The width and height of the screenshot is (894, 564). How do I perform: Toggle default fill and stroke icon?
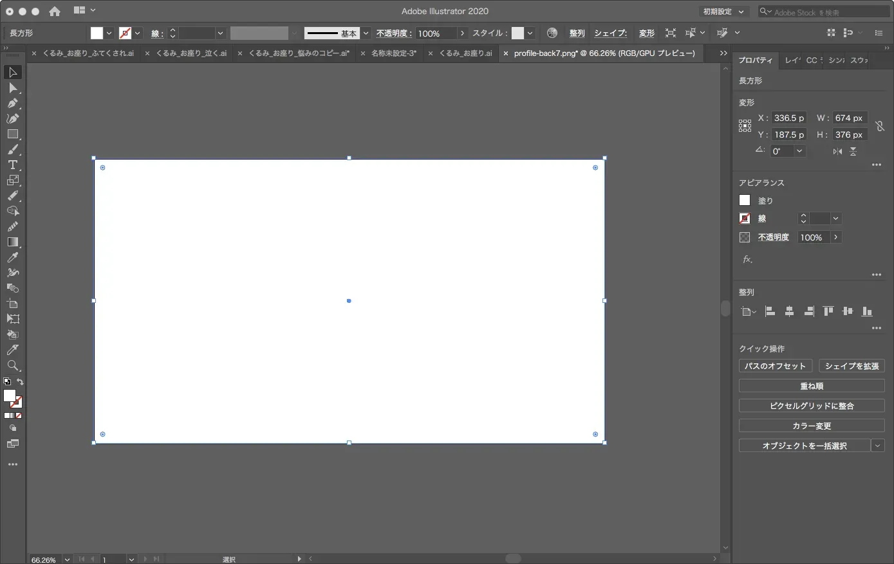7,381
